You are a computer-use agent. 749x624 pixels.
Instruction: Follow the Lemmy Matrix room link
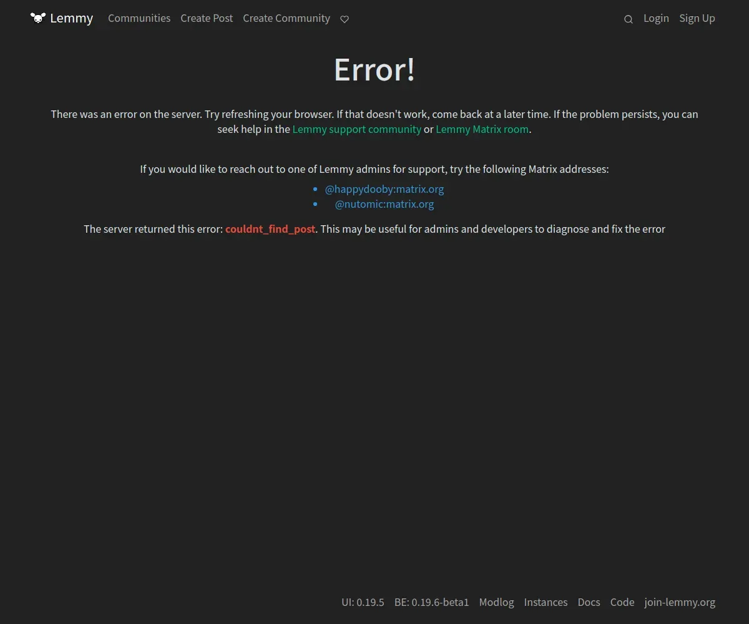tap(482, 129)
